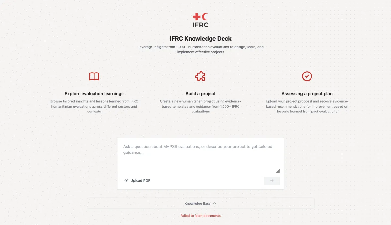
Task: Click the 'Browse tailored insights' description
Action: [x=94, y=106]
